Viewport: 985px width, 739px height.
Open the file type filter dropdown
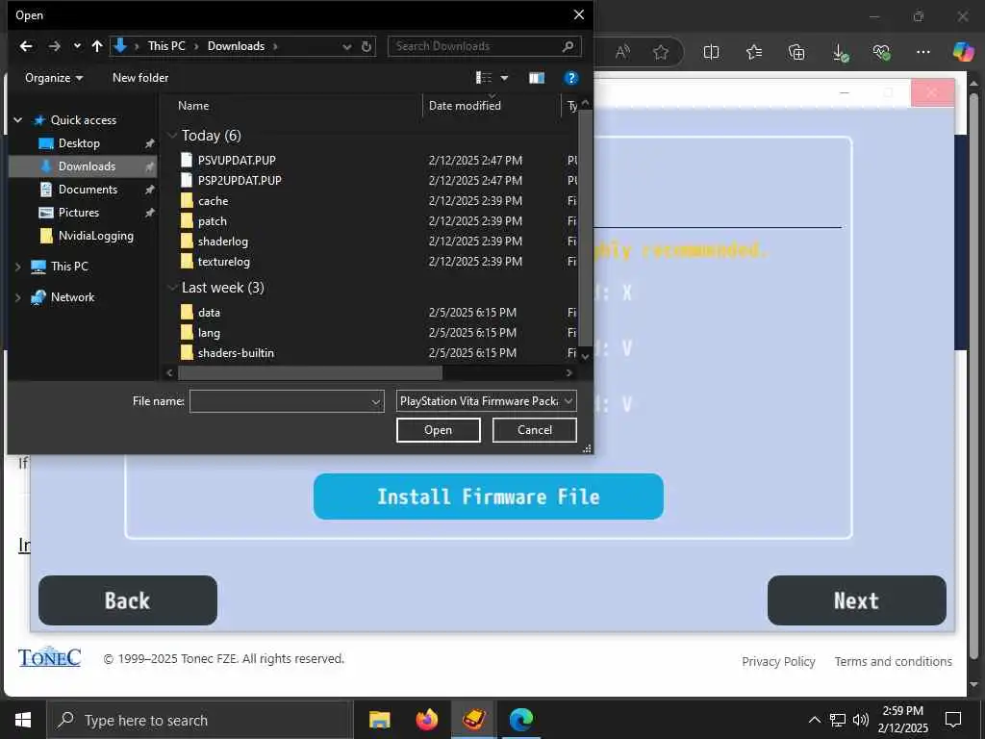[x=486, y=401]
